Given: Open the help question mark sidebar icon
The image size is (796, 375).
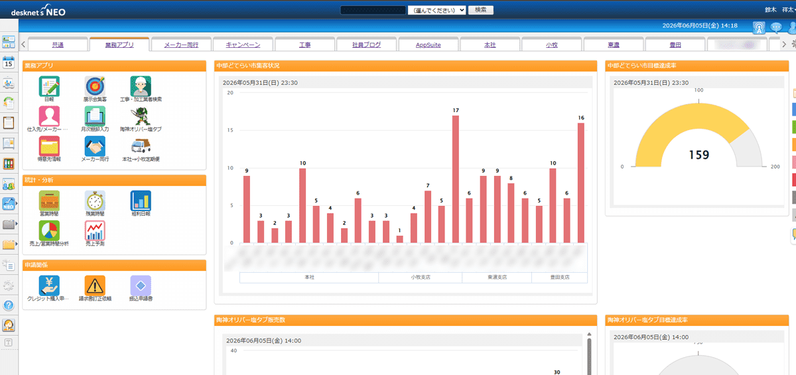Looking at the screenshot, I should tap(9, 305).
